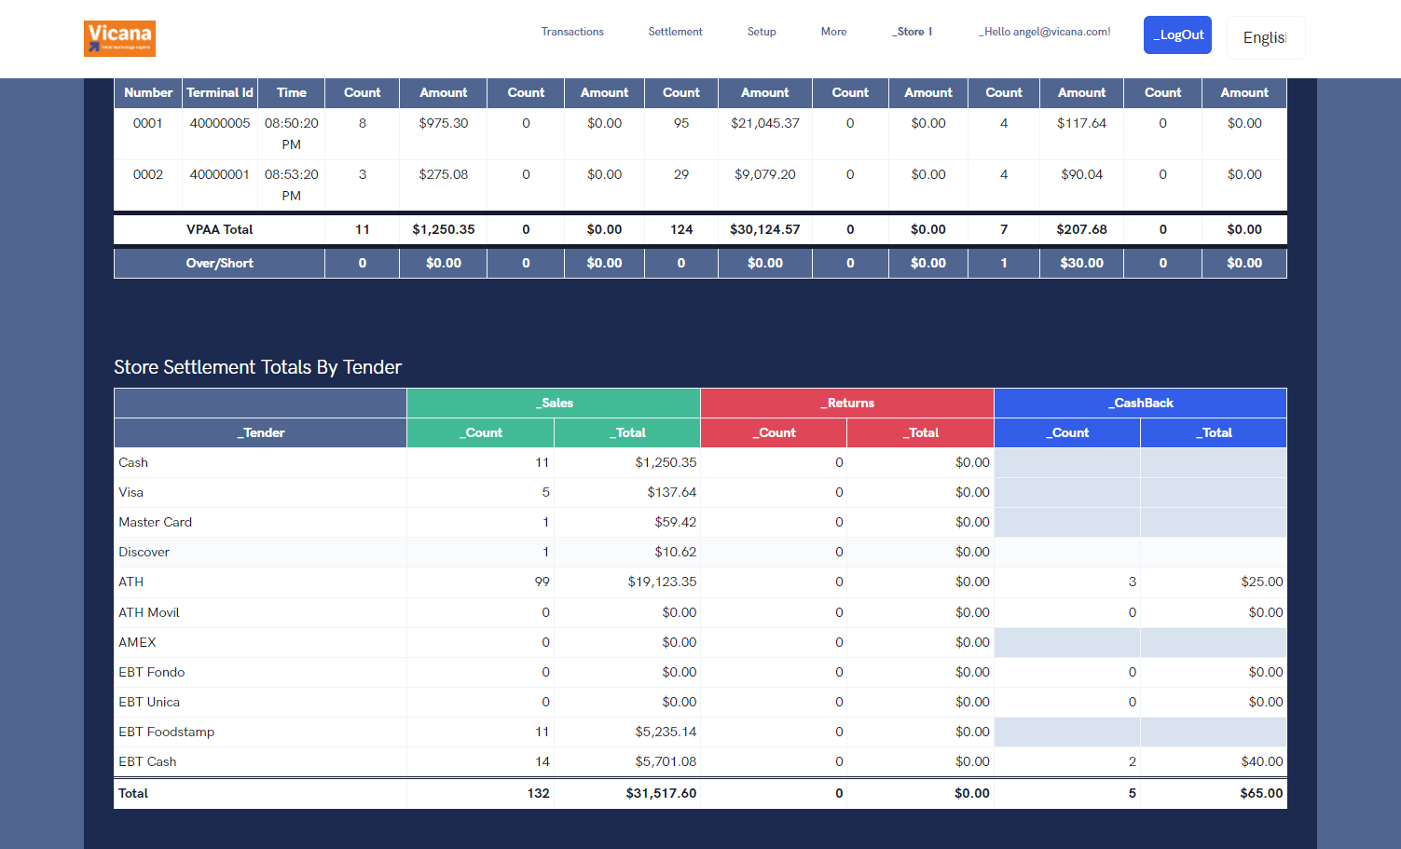
Task: Click the green _Sales header
Action: click(554, 403)
